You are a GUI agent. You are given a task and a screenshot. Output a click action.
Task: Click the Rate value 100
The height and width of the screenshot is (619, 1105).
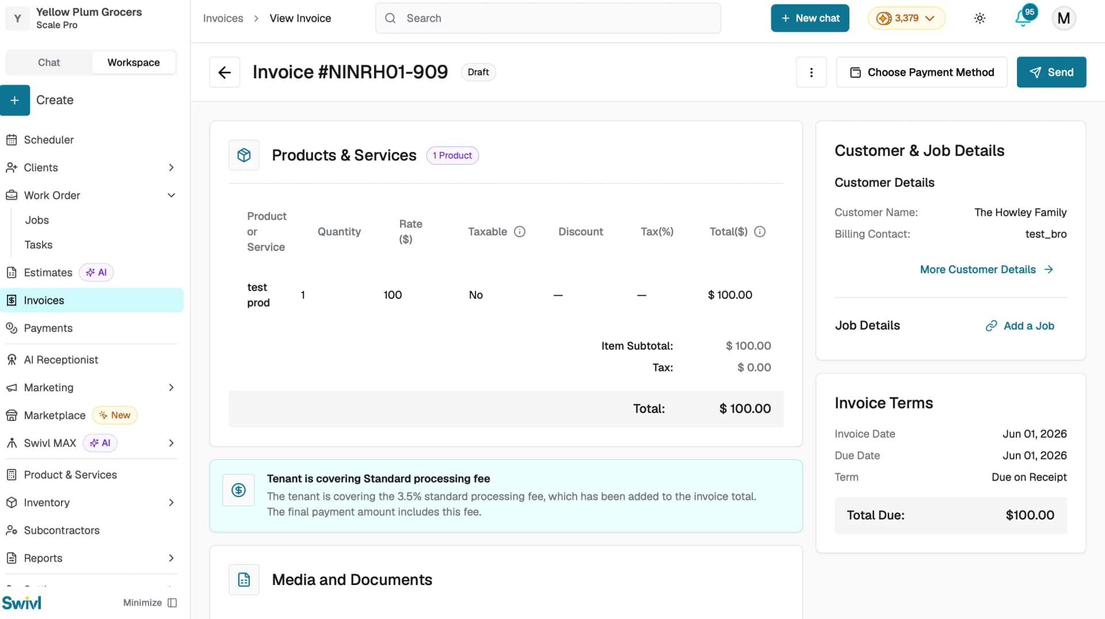[393, 295]
